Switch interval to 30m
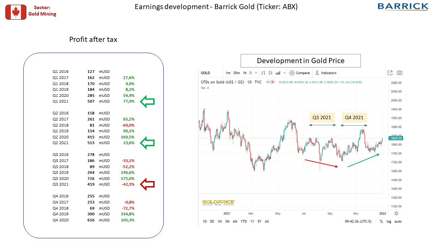The width and height of the screenshot is (432, 243). [237, 73]
